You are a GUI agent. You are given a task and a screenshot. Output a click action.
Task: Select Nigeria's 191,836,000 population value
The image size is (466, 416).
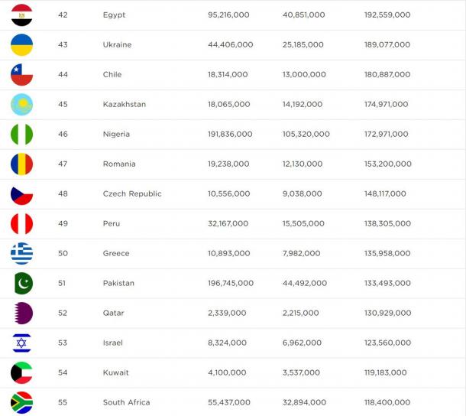click(230, 134)
